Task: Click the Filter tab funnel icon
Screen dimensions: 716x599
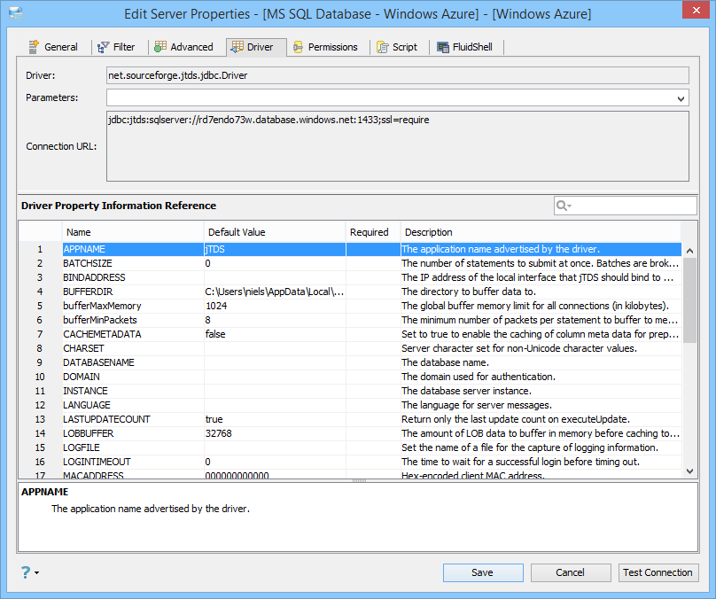Action: tap(103, 47)
